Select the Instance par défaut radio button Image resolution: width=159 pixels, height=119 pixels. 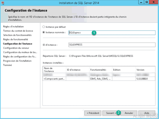44,27
